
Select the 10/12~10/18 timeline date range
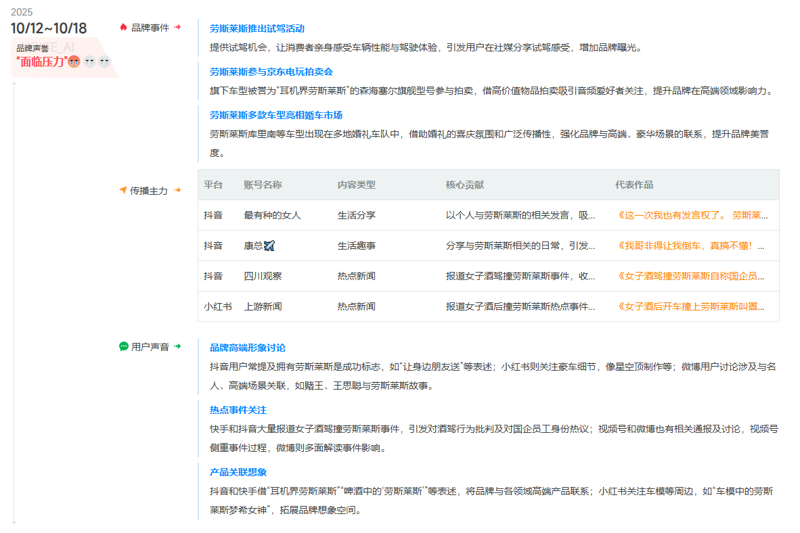click(49, 28)
